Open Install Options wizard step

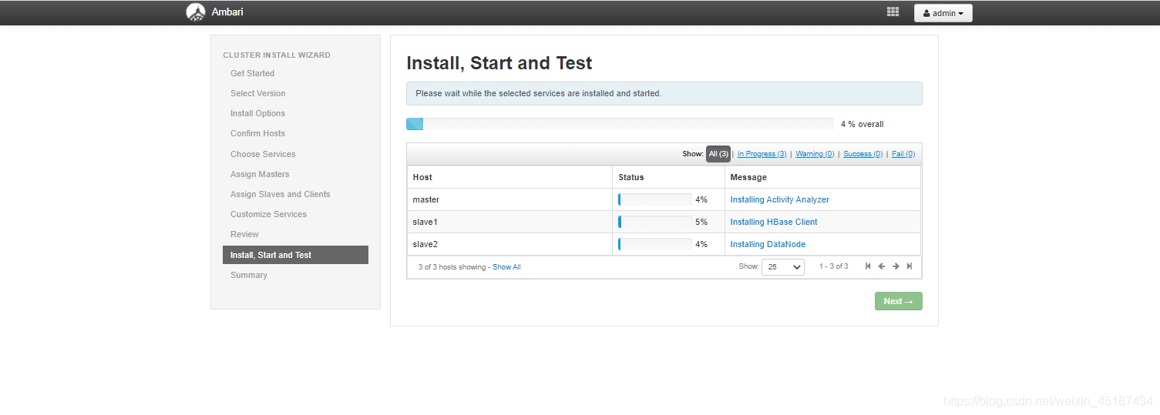[x=257, y=113]
